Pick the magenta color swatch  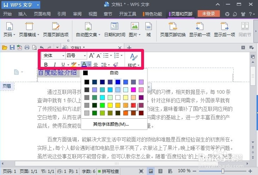(x=133, y=90)
